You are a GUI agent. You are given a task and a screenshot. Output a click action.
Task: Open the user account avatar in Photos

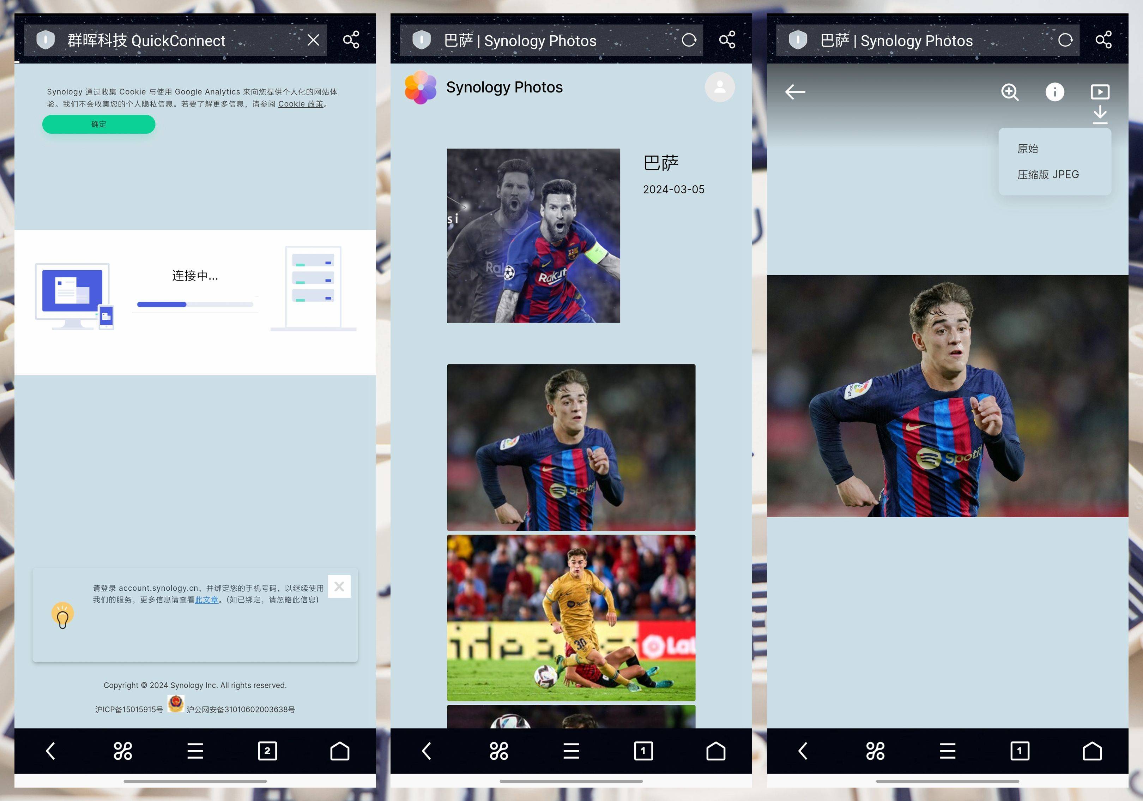click(x=720, y=87)
